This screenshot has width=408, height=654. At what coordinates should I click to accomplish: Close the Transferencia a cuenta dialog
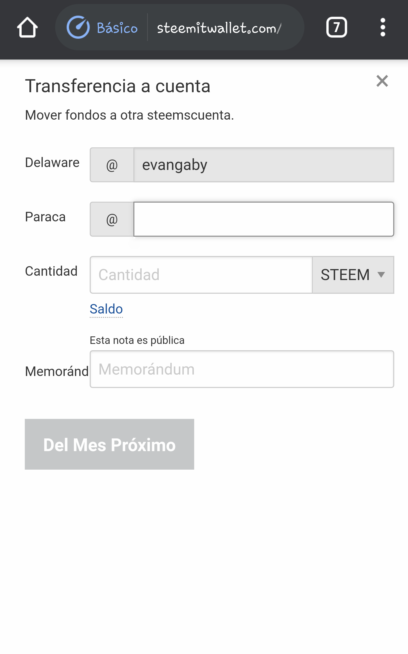(x=382, y=81)
